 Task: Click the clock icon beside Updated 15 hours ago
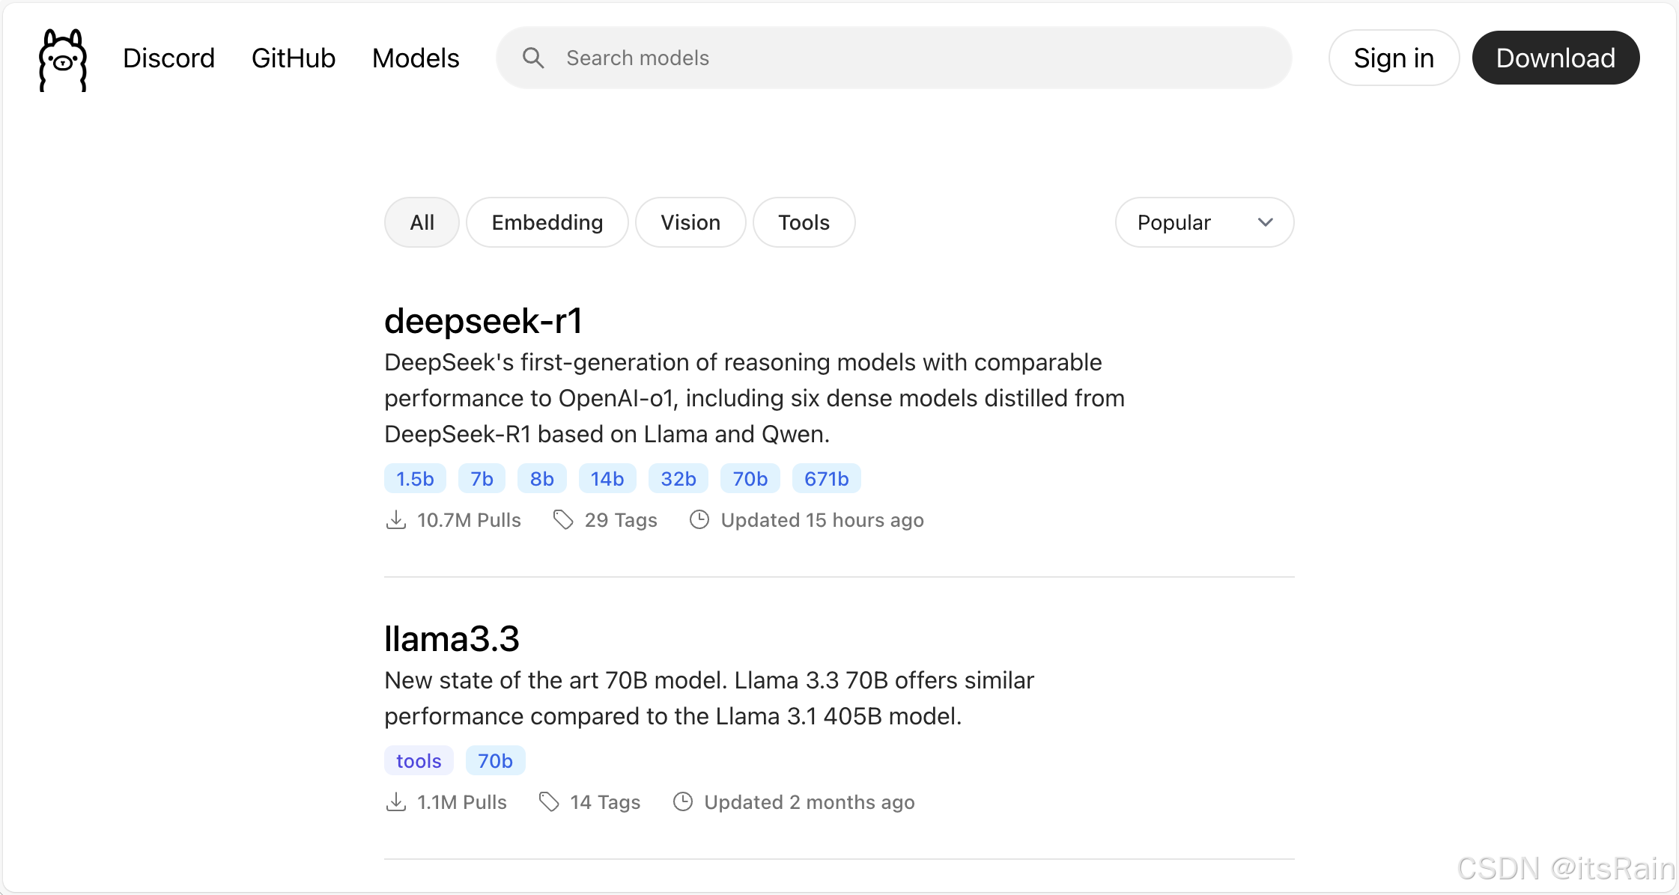pos(699,519)
